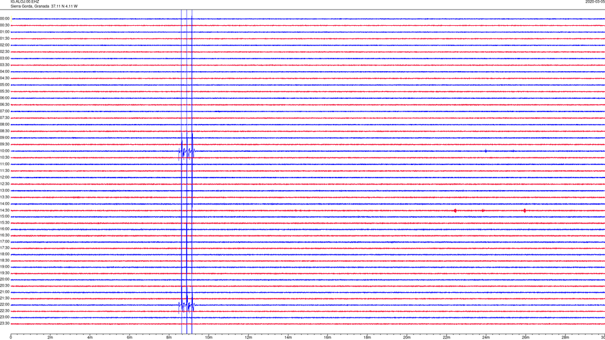Click the 12m tick on the minute axis
This screenshot has height=340, width=605.
[248, 337]
